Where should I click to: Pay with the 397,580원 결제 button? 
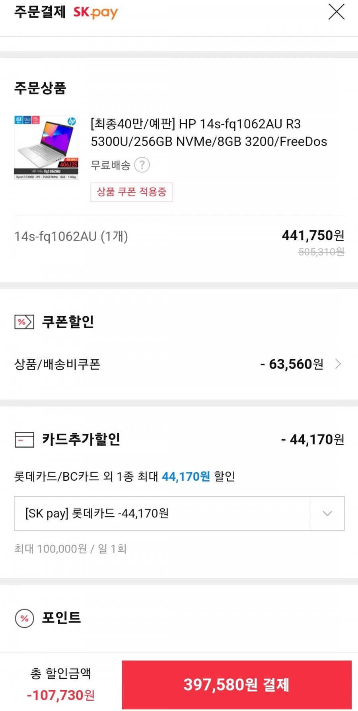click(x=237, y=685)
